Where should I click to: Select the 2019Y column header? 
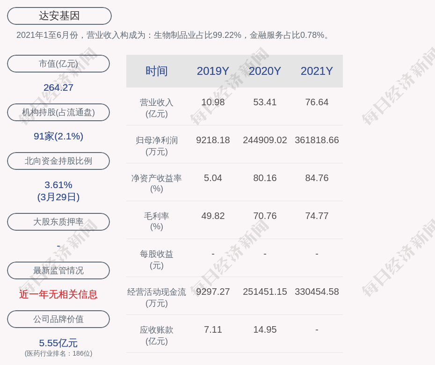coord(213,71)
